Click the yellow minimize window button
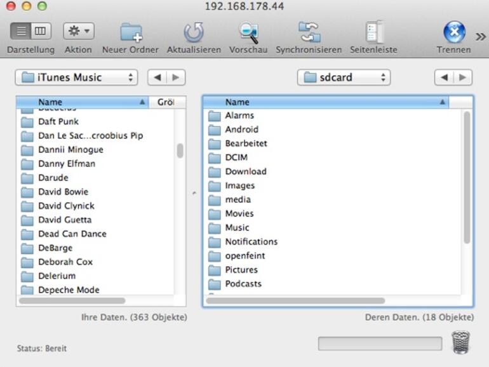Viewport: 489px width, 367px height. pos(27,6)
